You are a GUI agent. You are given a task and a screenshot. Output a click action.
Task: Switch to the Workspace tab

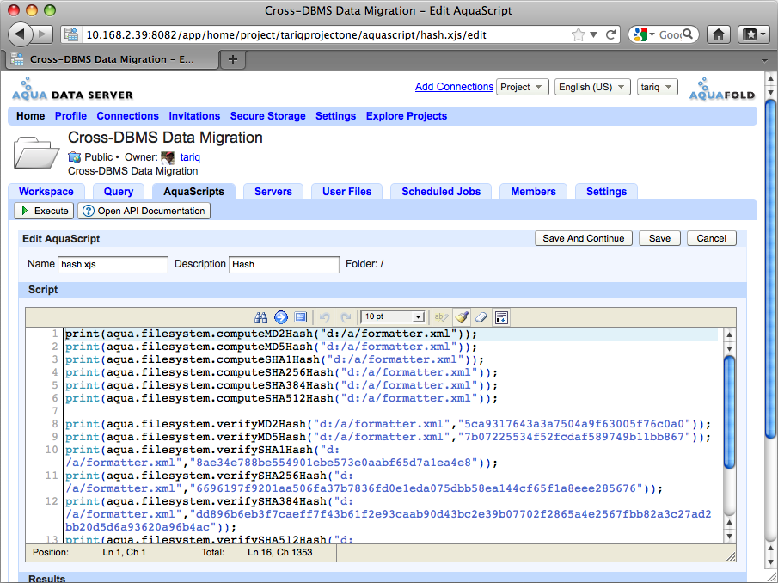46,192
